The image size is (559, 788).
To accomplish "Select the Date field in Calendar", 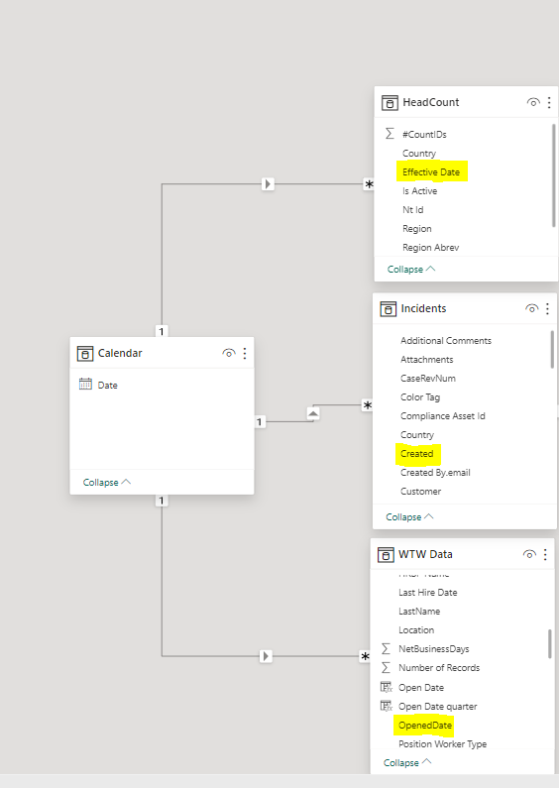I will pyautogui.click(x=108, y=385).
